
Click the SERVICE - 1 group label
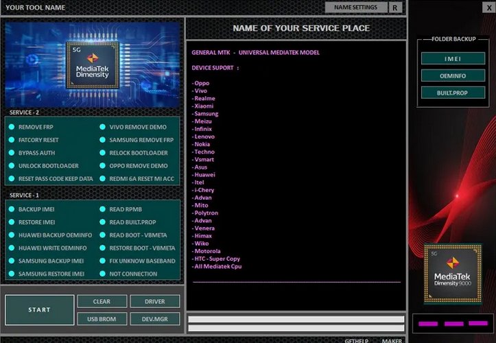click(x=24, y=196)
